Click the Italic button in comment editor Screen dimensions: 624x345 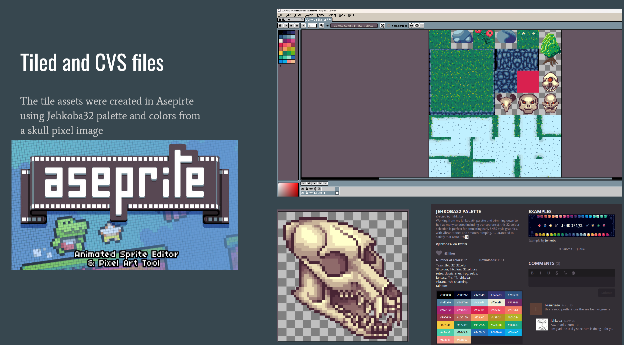point(540,273)
